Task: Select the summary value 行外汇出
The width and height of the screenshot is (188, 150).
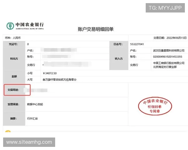Action: tap(32, 119)
